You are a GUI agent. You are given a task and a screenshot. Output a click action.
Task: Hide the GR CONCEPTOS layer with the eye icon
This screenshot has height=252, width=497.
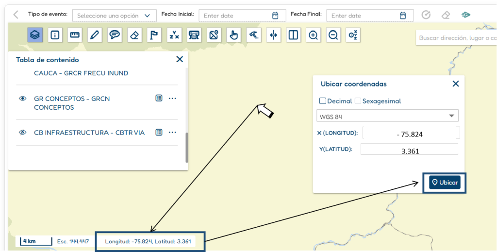(x=22, y=99)
